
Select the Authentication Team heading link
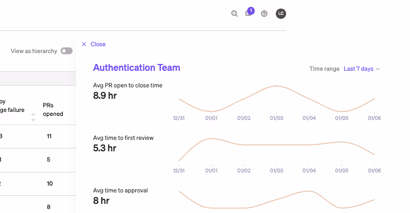point(136,68)
